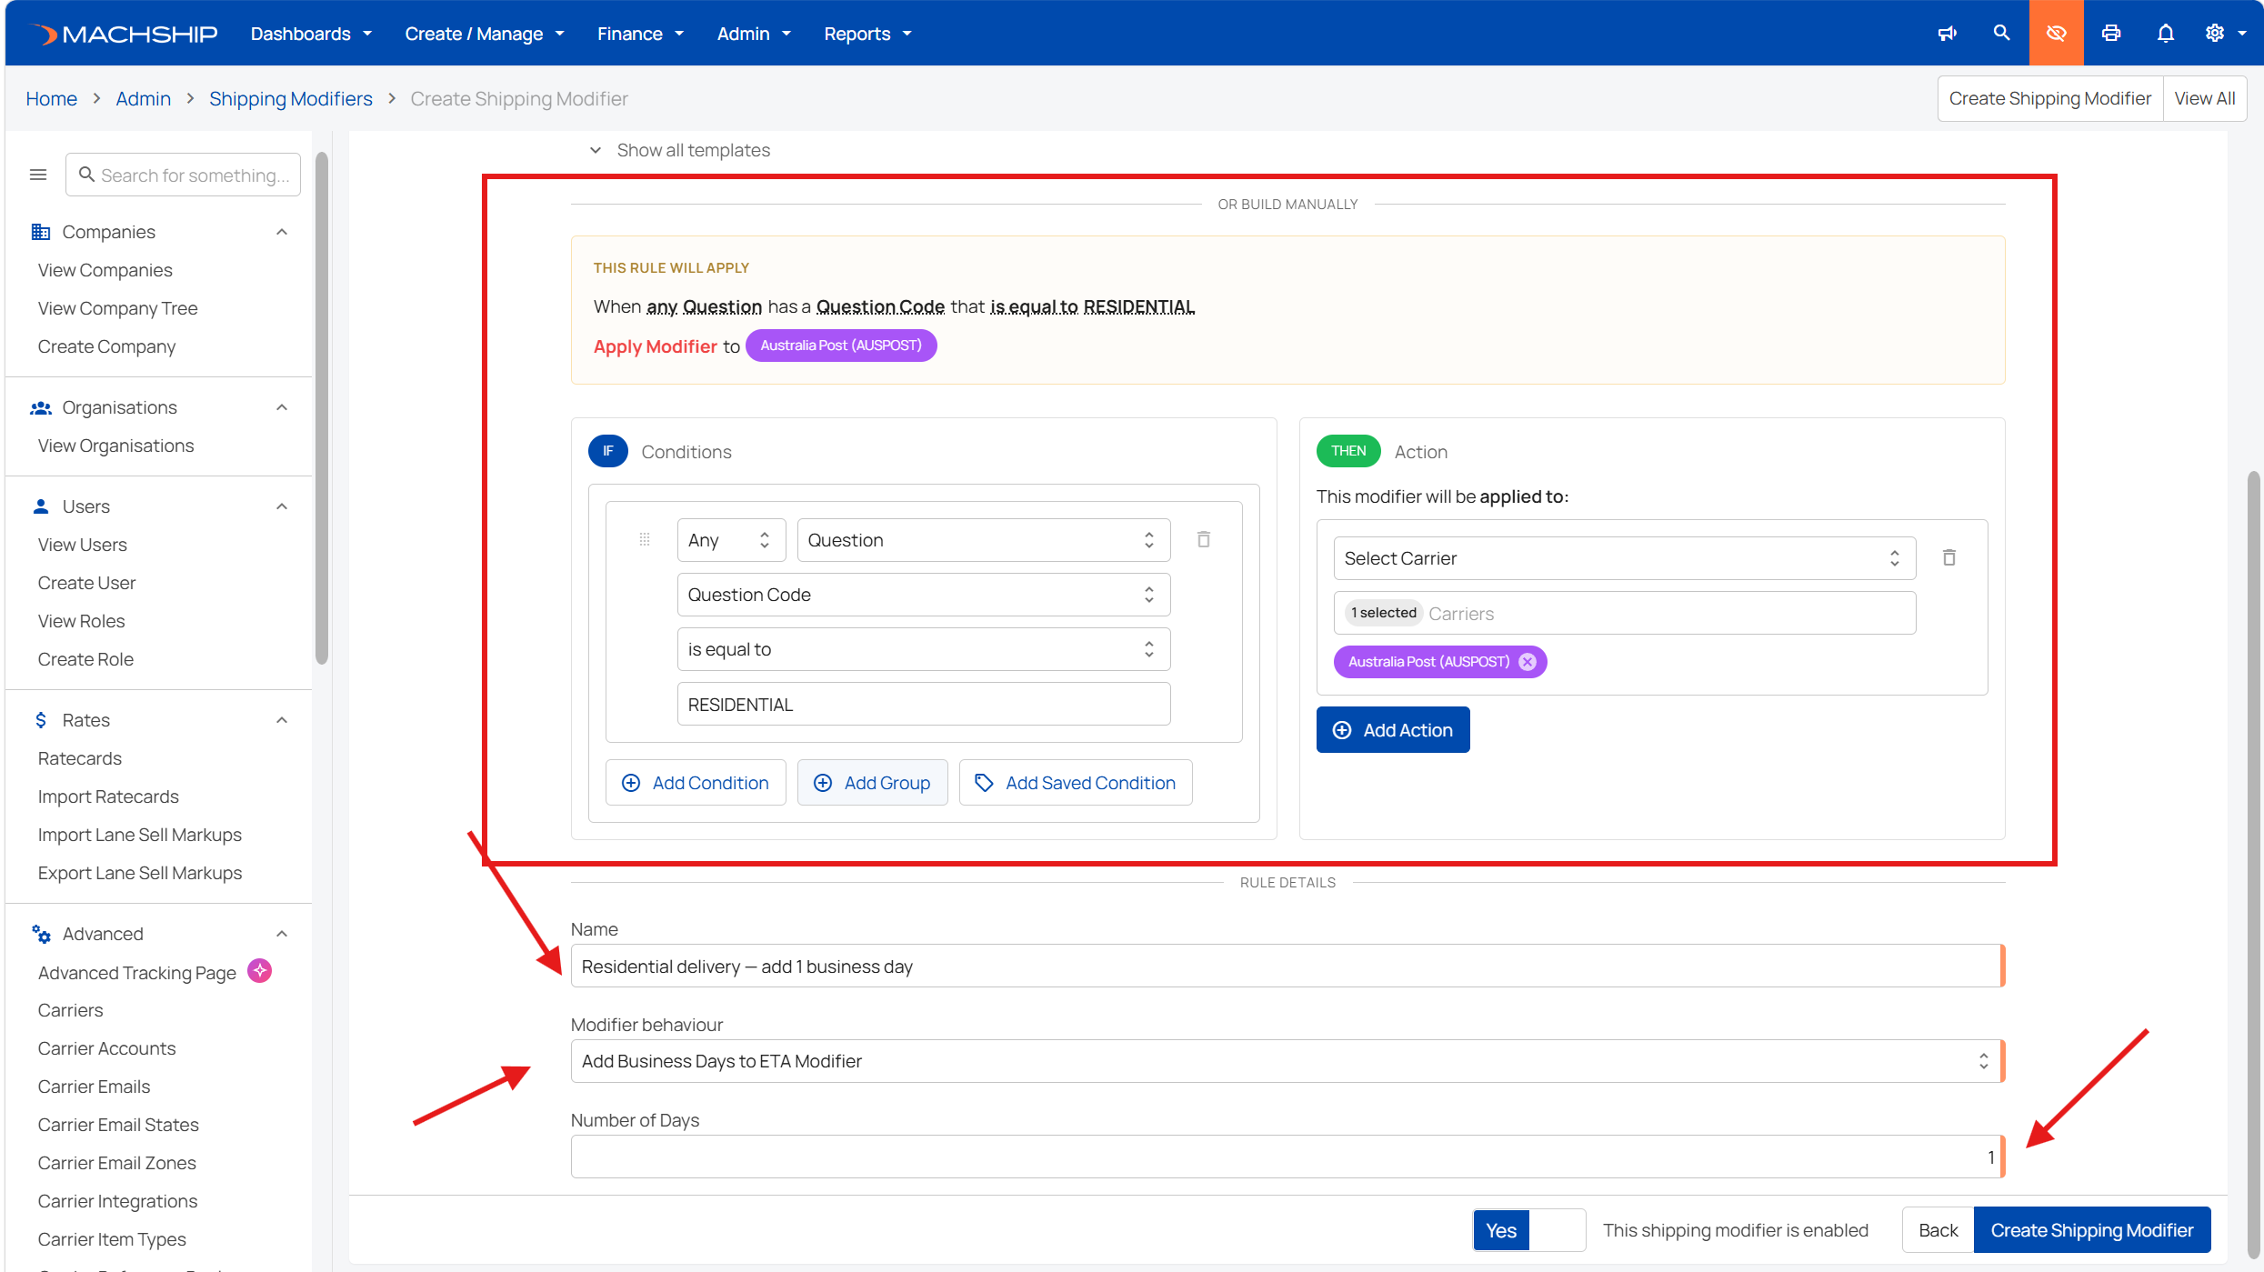Open Create User in sidebar
Screen dimensions: 2264x1272
coord(86,583)
